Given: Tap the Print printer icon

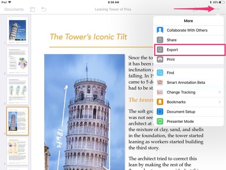Looking at the screenshot, I should click(160, 60).
